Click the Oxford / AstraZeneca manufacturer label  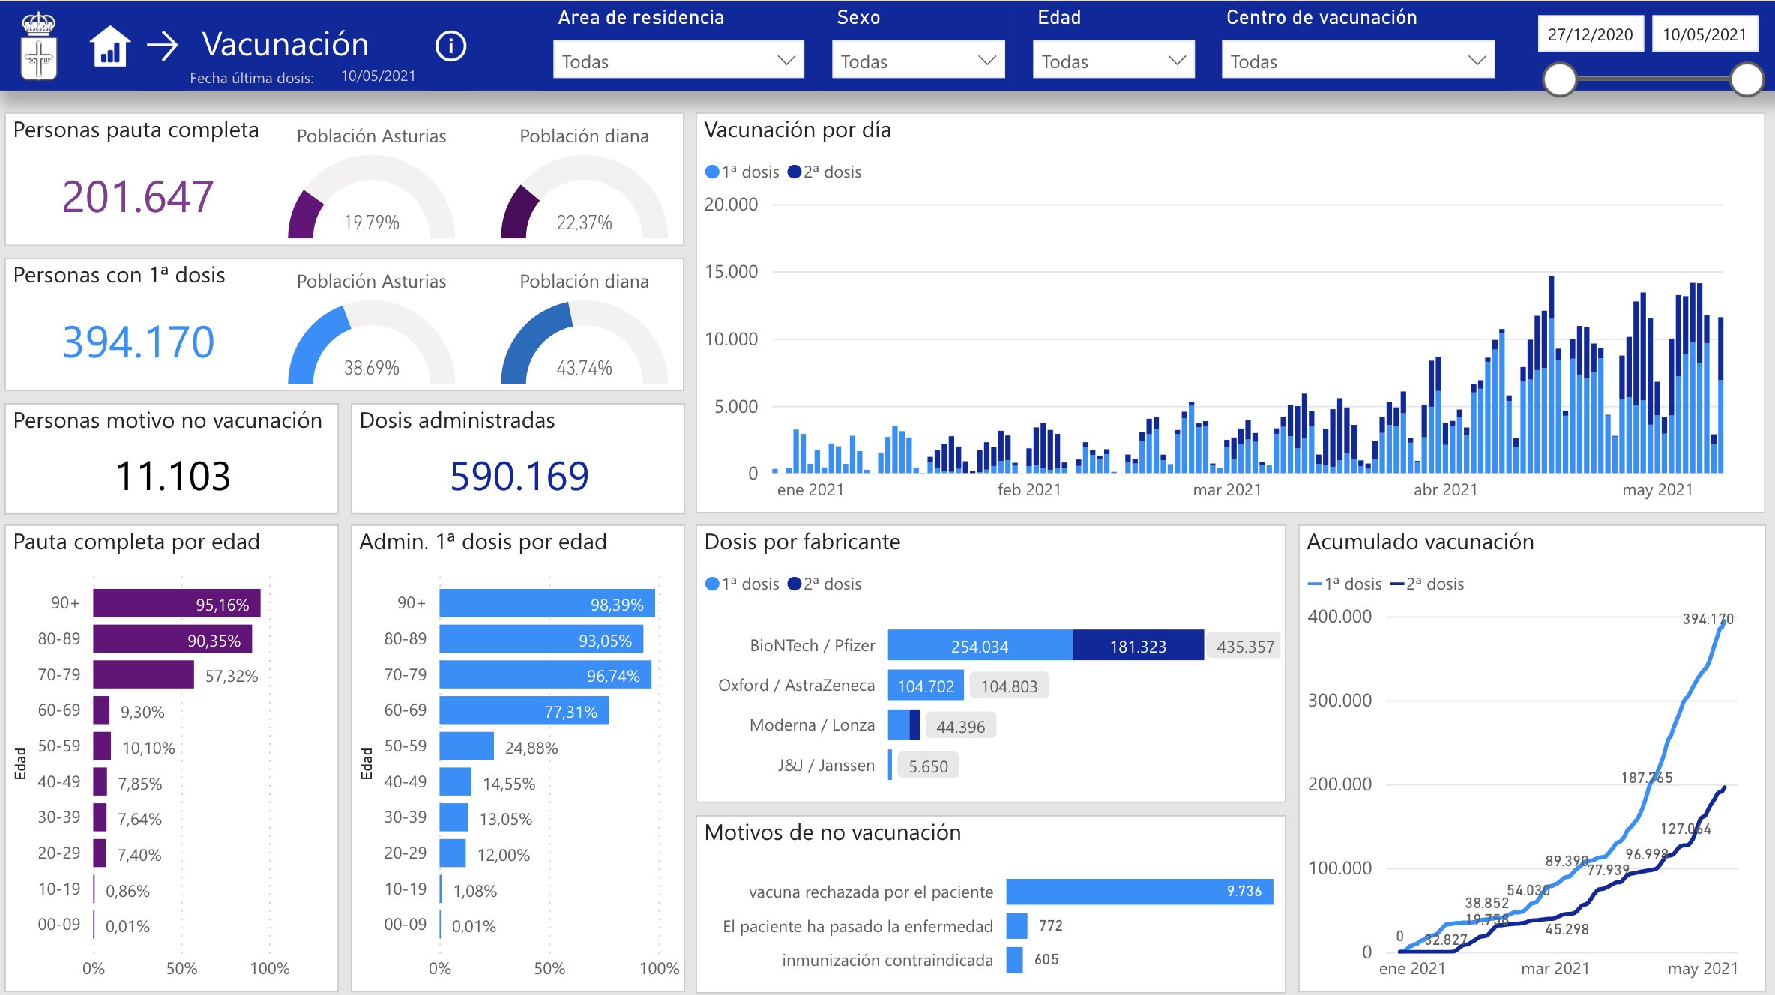pos(796,685)
